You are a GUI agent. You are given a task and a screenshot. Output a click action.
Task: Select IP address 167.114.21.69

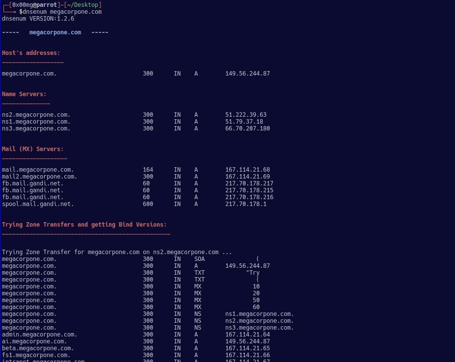(x=247, y=177)
